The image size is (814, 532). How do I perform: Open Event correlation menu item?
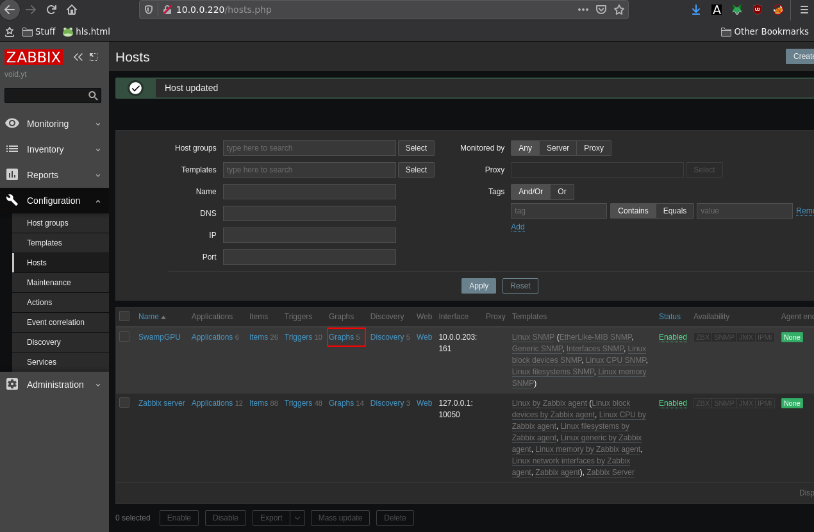coord(60,322)
